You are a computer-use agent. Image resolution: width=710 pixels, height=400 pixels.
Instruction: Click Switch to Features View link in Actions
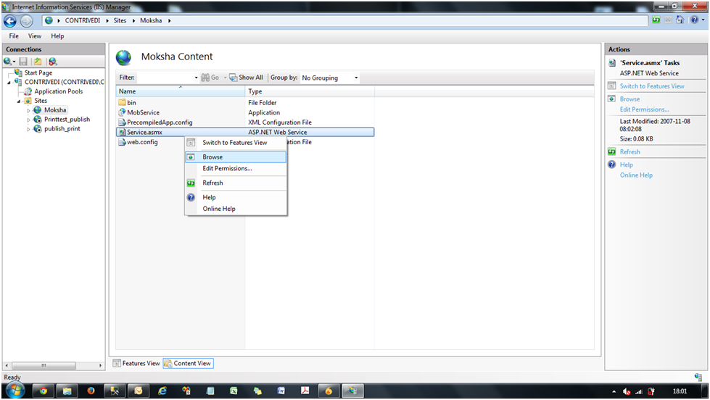652,86
